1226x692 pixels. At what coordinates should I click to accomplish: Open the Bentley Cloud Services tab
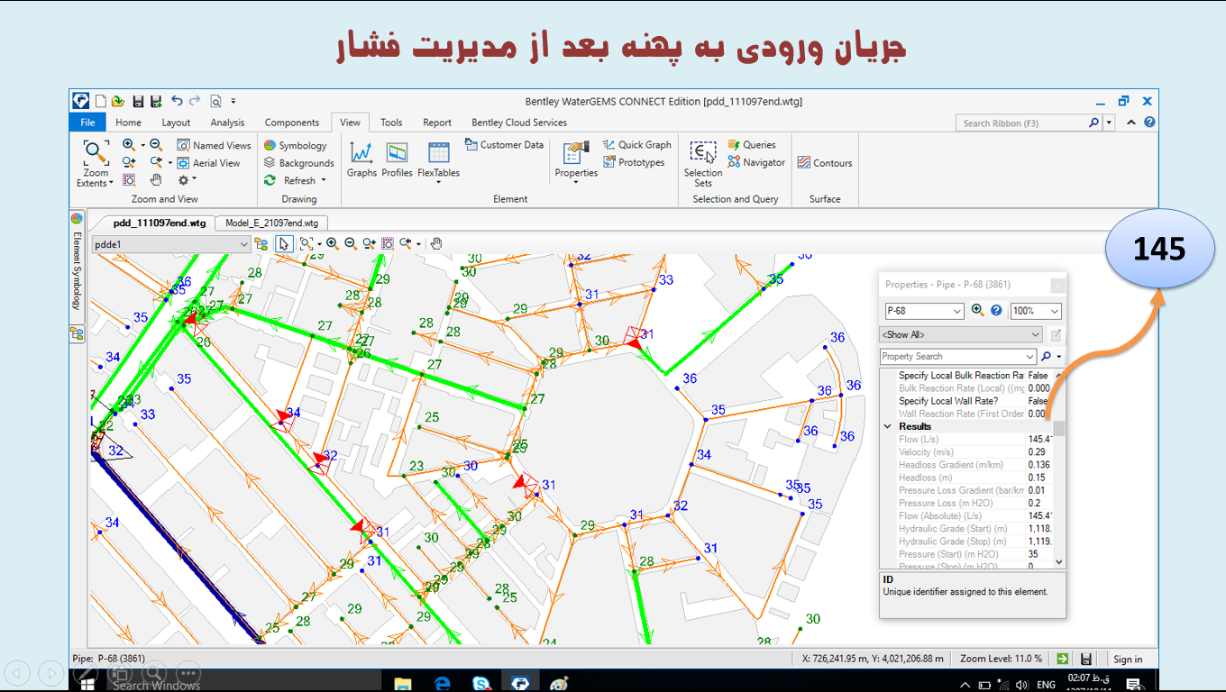tap(519, 123)
